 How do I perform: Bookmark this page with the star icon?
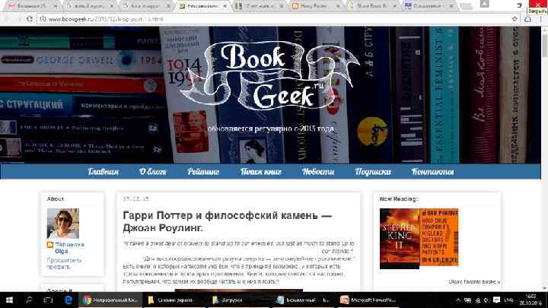click(515, 19)
